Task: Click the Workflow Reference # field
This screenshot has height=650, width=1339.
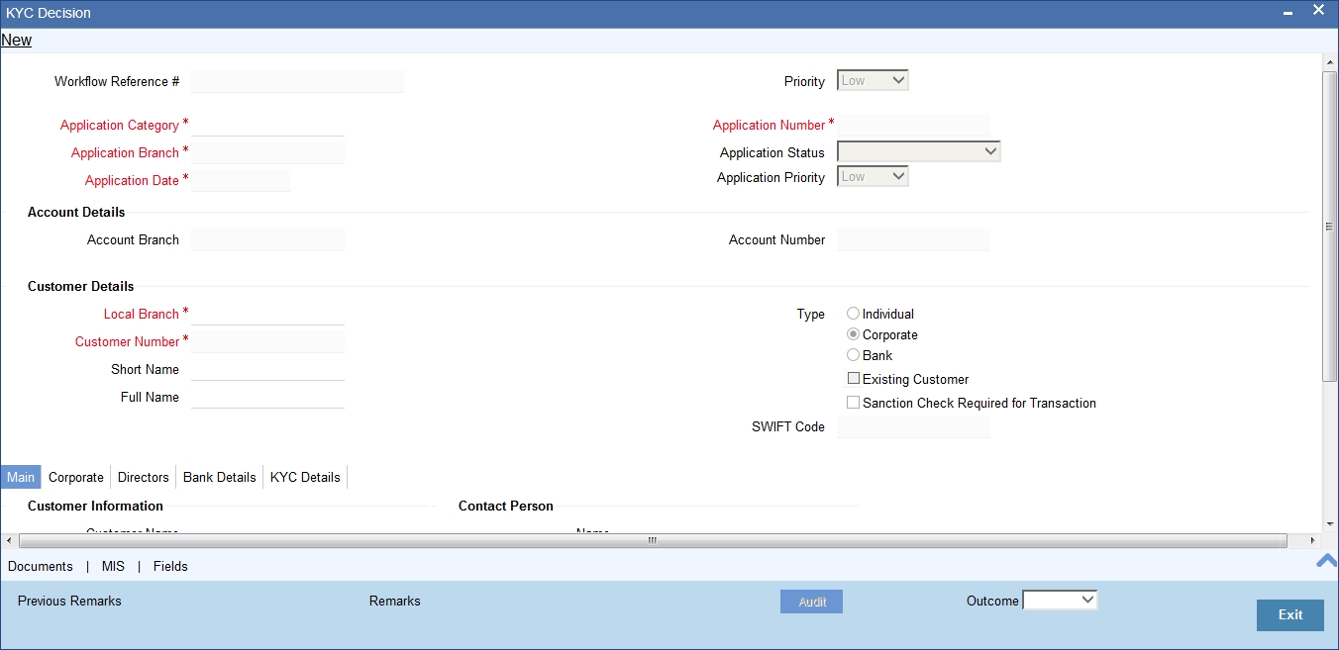Action: coord(297,81)
